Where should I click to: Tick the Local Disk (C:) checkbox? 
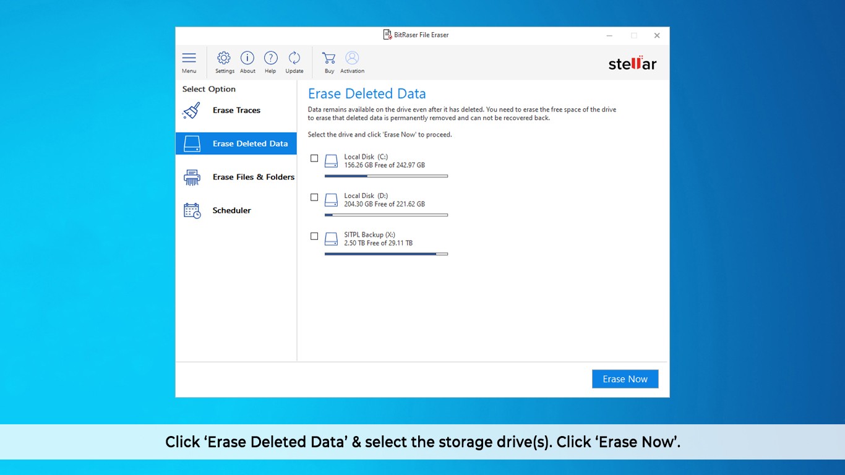click(x=314, y=158)
